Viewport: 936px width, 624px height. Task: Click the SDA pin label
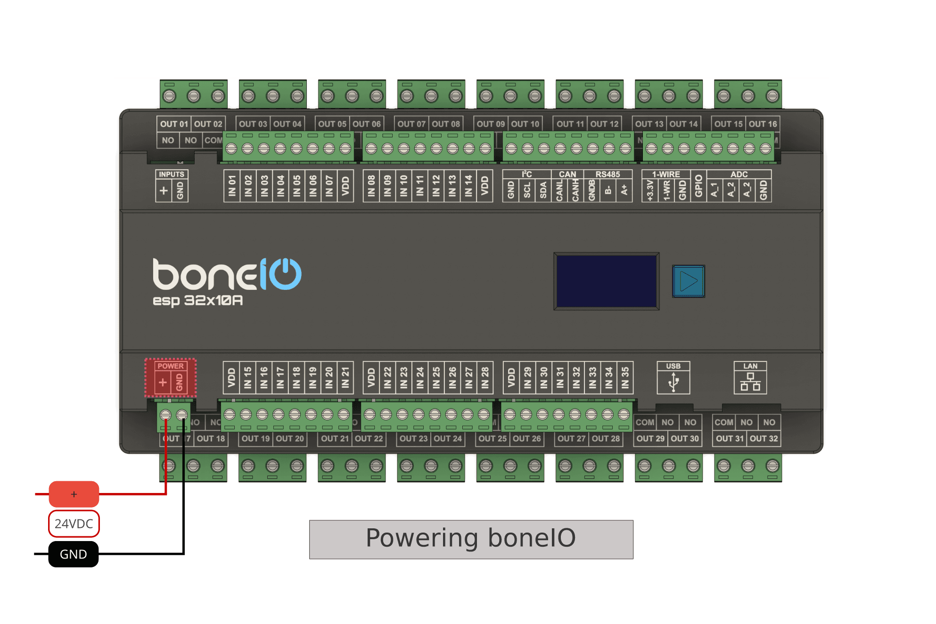[543, 190]
